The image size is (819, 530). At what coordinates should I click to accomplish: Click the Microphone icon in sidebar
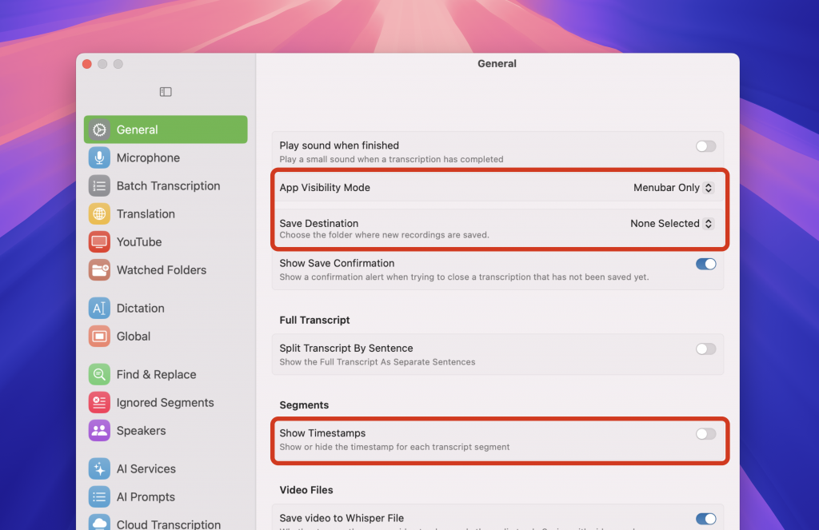pyautogui.click(x=99, y=157)
